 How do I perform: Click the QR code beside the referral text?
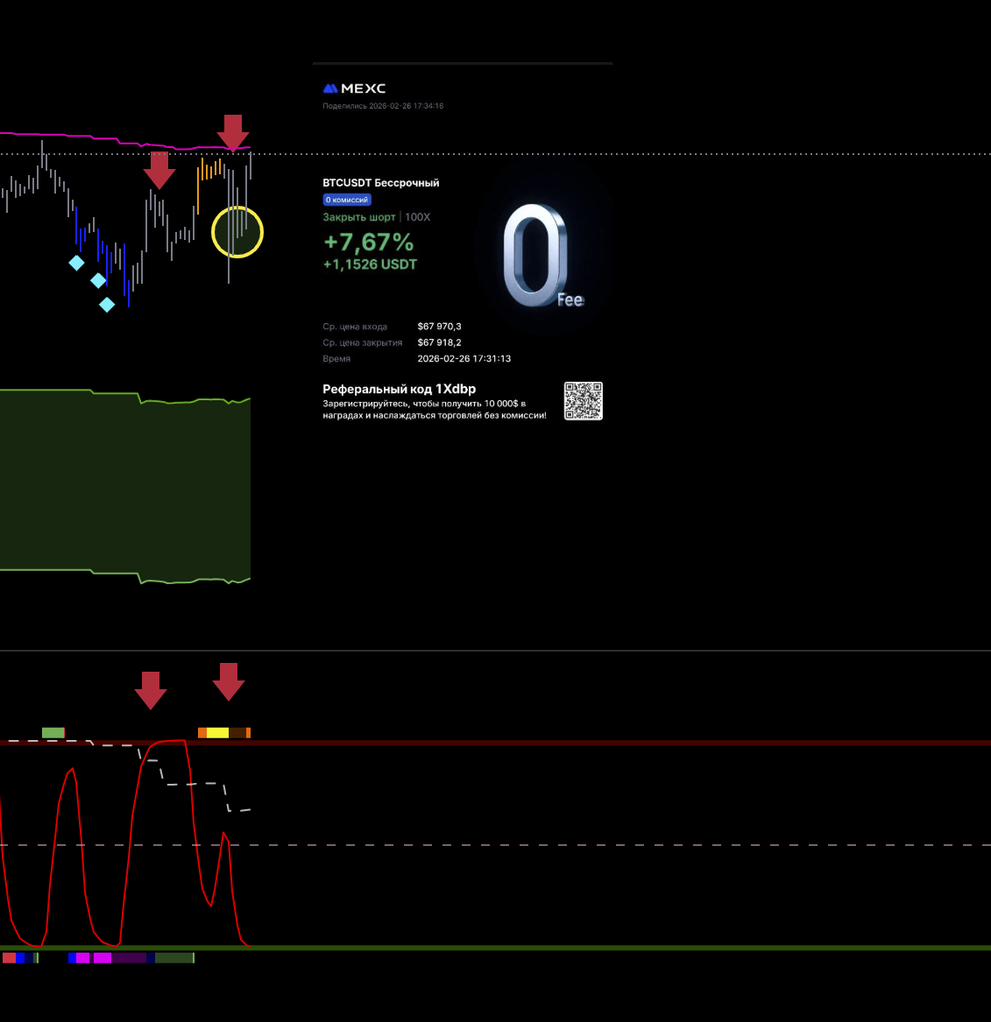pyautogui.click(x=583, y=401)
